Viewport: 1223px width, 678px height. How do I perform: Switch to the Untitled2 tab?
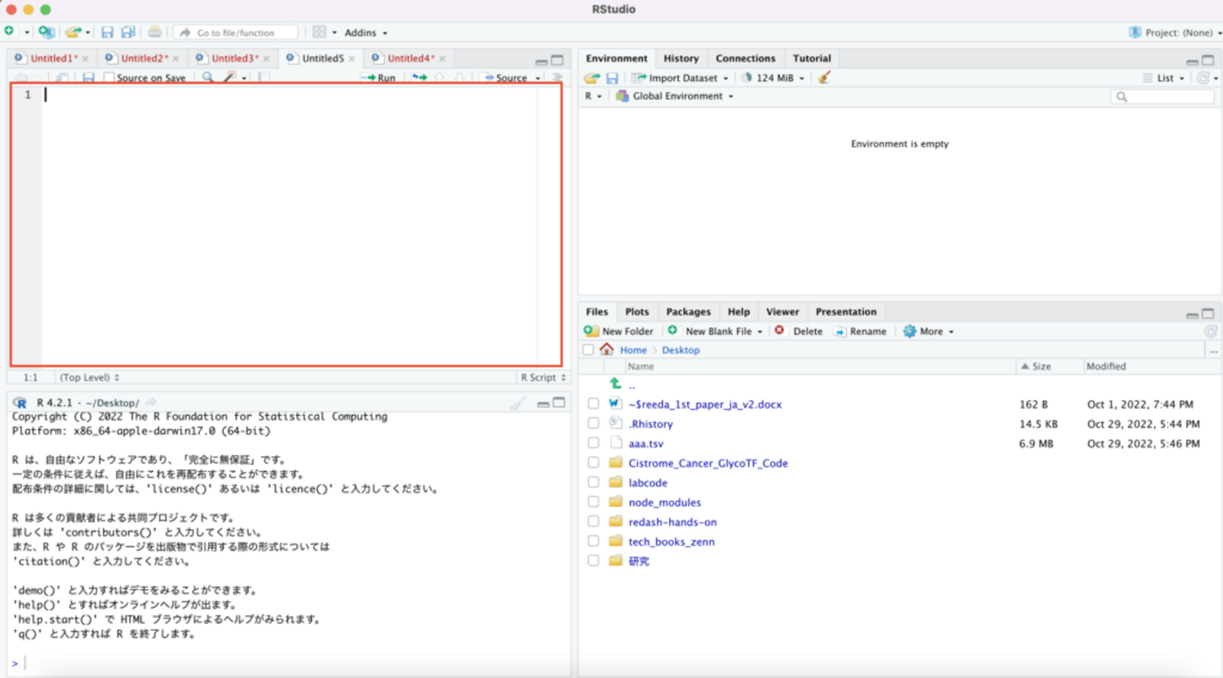[143, 59]
